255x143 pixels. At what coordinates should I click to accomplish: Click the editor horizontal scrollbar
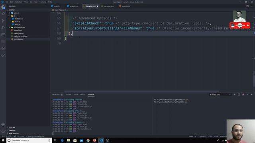141,91
